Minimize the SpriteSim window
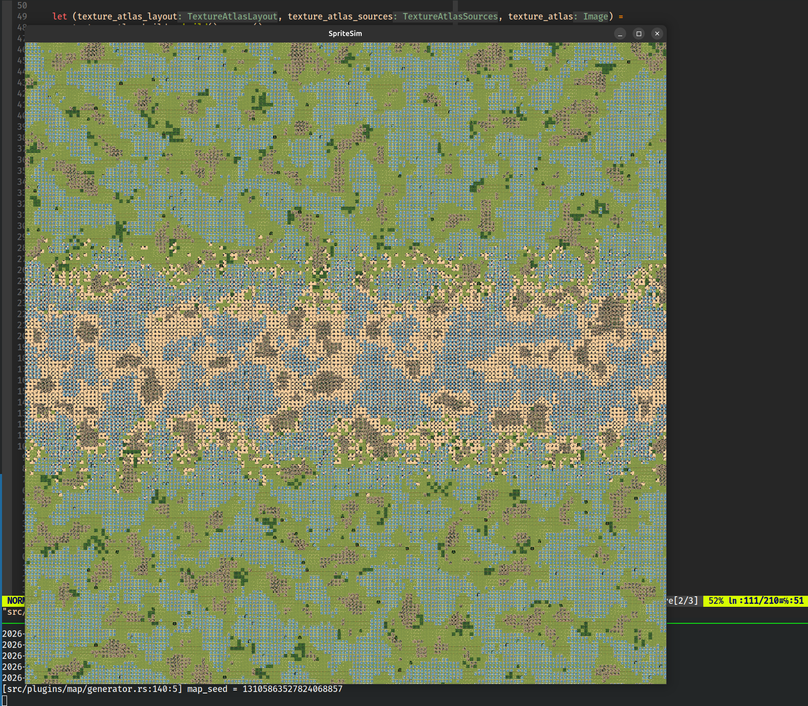Image resolution: width=808 pixels, height=706 pixels. pos(620,34)
